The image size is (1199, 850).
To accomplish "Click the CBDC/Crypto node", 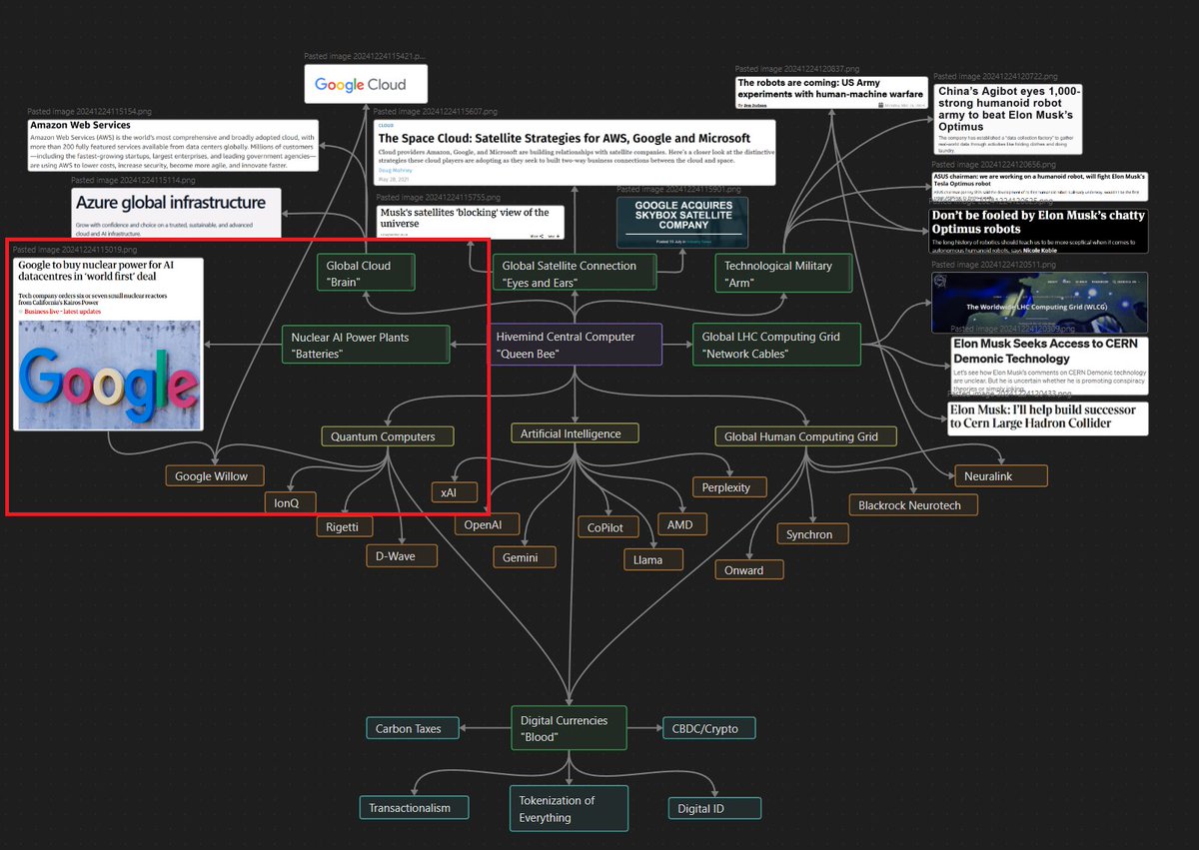I will 707,728.
